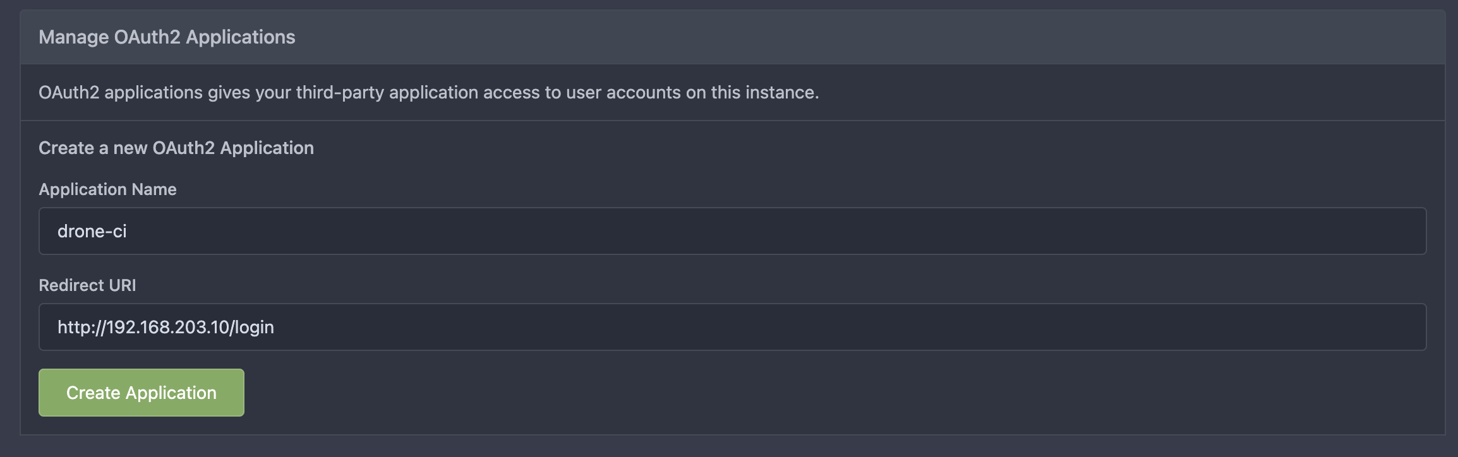The height and width of the screenshot is (457, 1458).
Task: Focus the Redirect URI input field
Action: pos(733,327)
